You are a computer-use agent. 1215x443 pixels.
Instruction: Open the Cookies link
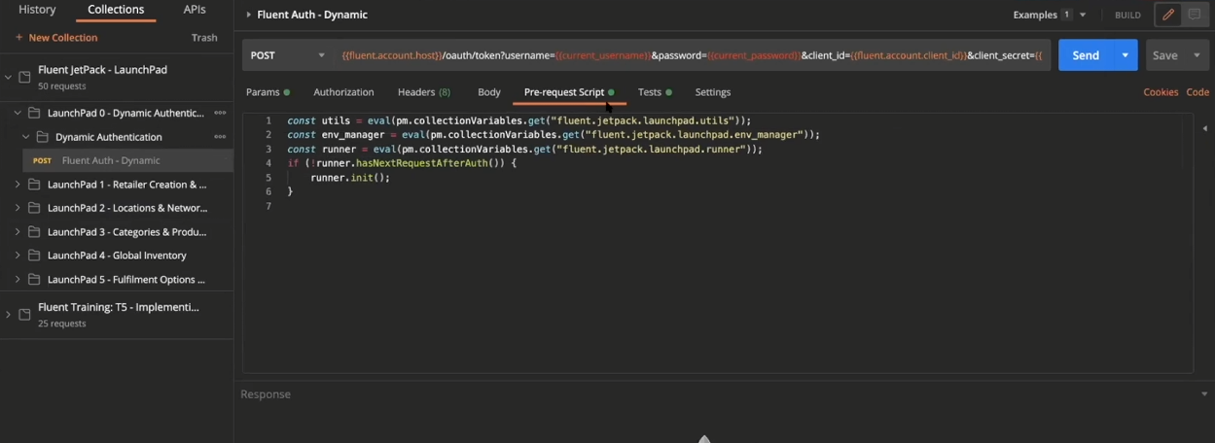click(x=1160, y=92)
